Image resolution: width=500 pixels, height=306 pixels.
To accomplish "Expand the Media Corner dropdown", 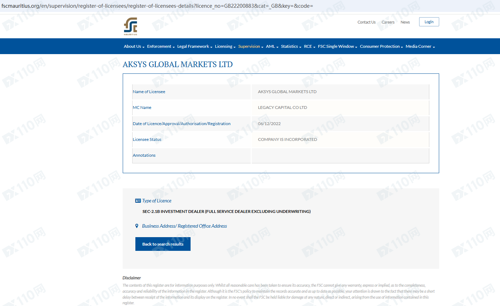I will click(x=420, y=46).
